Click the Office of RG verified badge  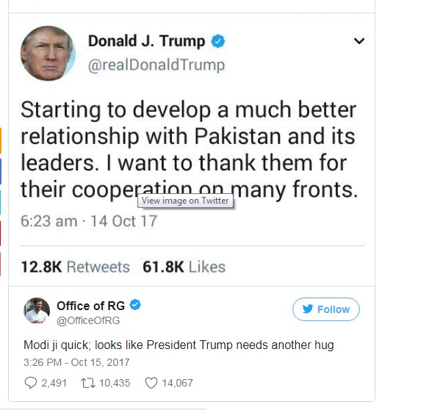[x=135, y=305]
